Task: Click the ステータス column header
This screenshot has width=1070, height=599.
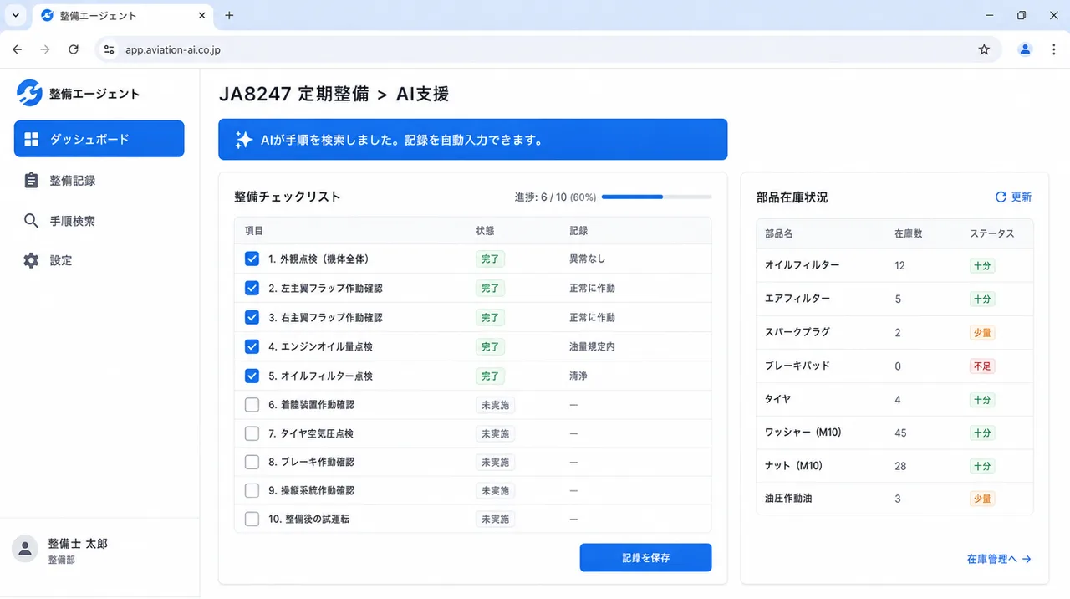Action: point(992,233)
